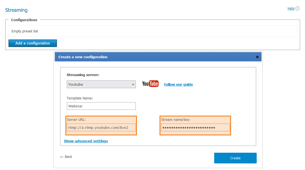Focus the Template Name field

coord(101,106)
